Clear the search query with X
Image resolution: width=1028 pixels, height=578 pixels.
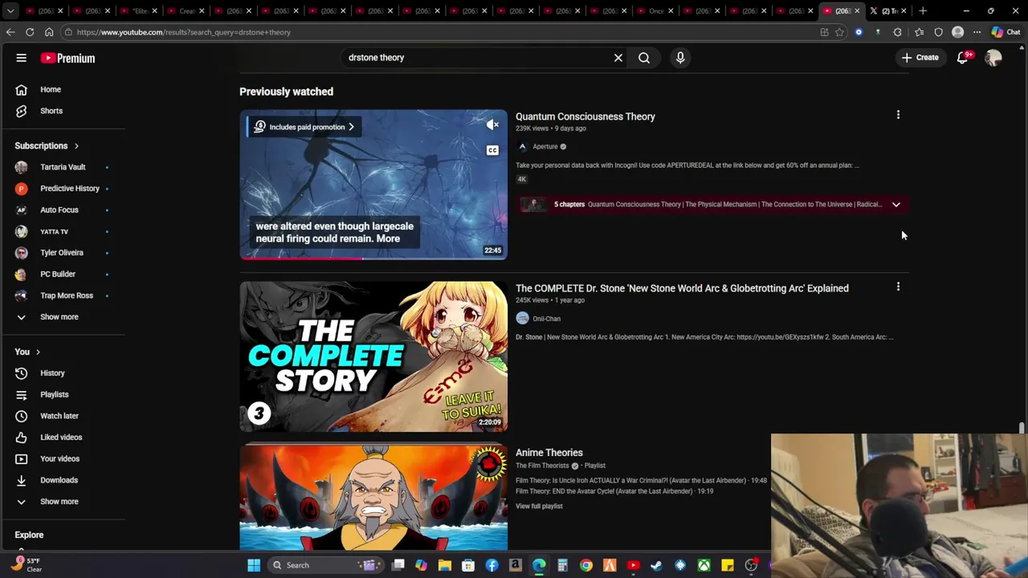(x=618, y=58)
